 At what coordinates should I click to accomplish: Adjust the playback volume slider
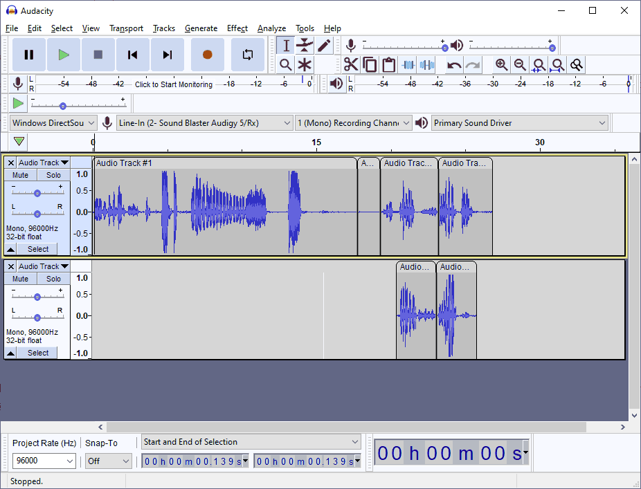(x=513, y=47)
